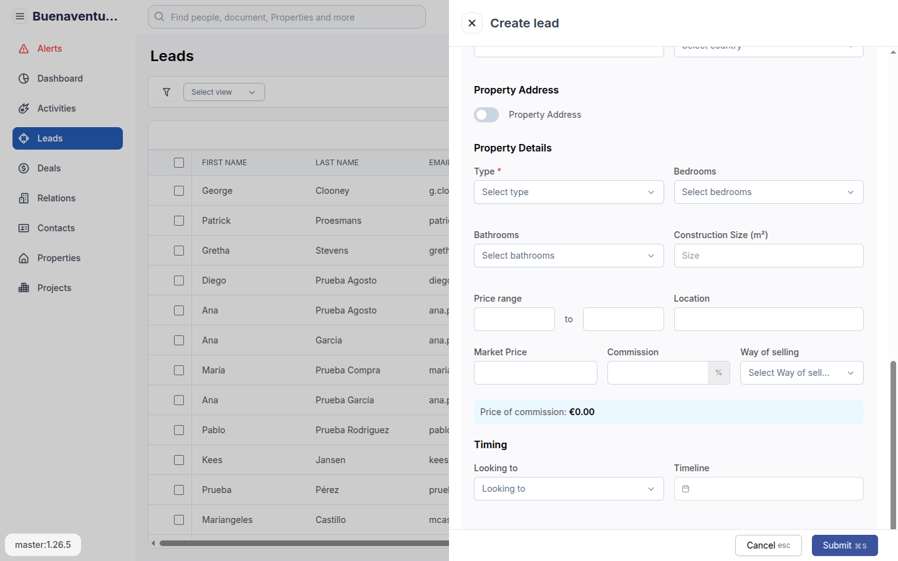The width and height of the screenshot is (898, 561).
Task: Open the Select type dropdown
Action: pos(569,192)
